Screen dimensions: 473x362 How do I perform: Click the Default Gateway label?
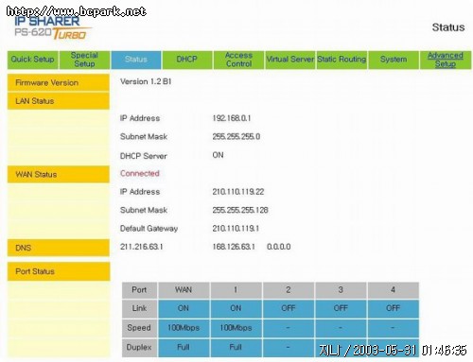pyautogui.click(x=149, y=229)
